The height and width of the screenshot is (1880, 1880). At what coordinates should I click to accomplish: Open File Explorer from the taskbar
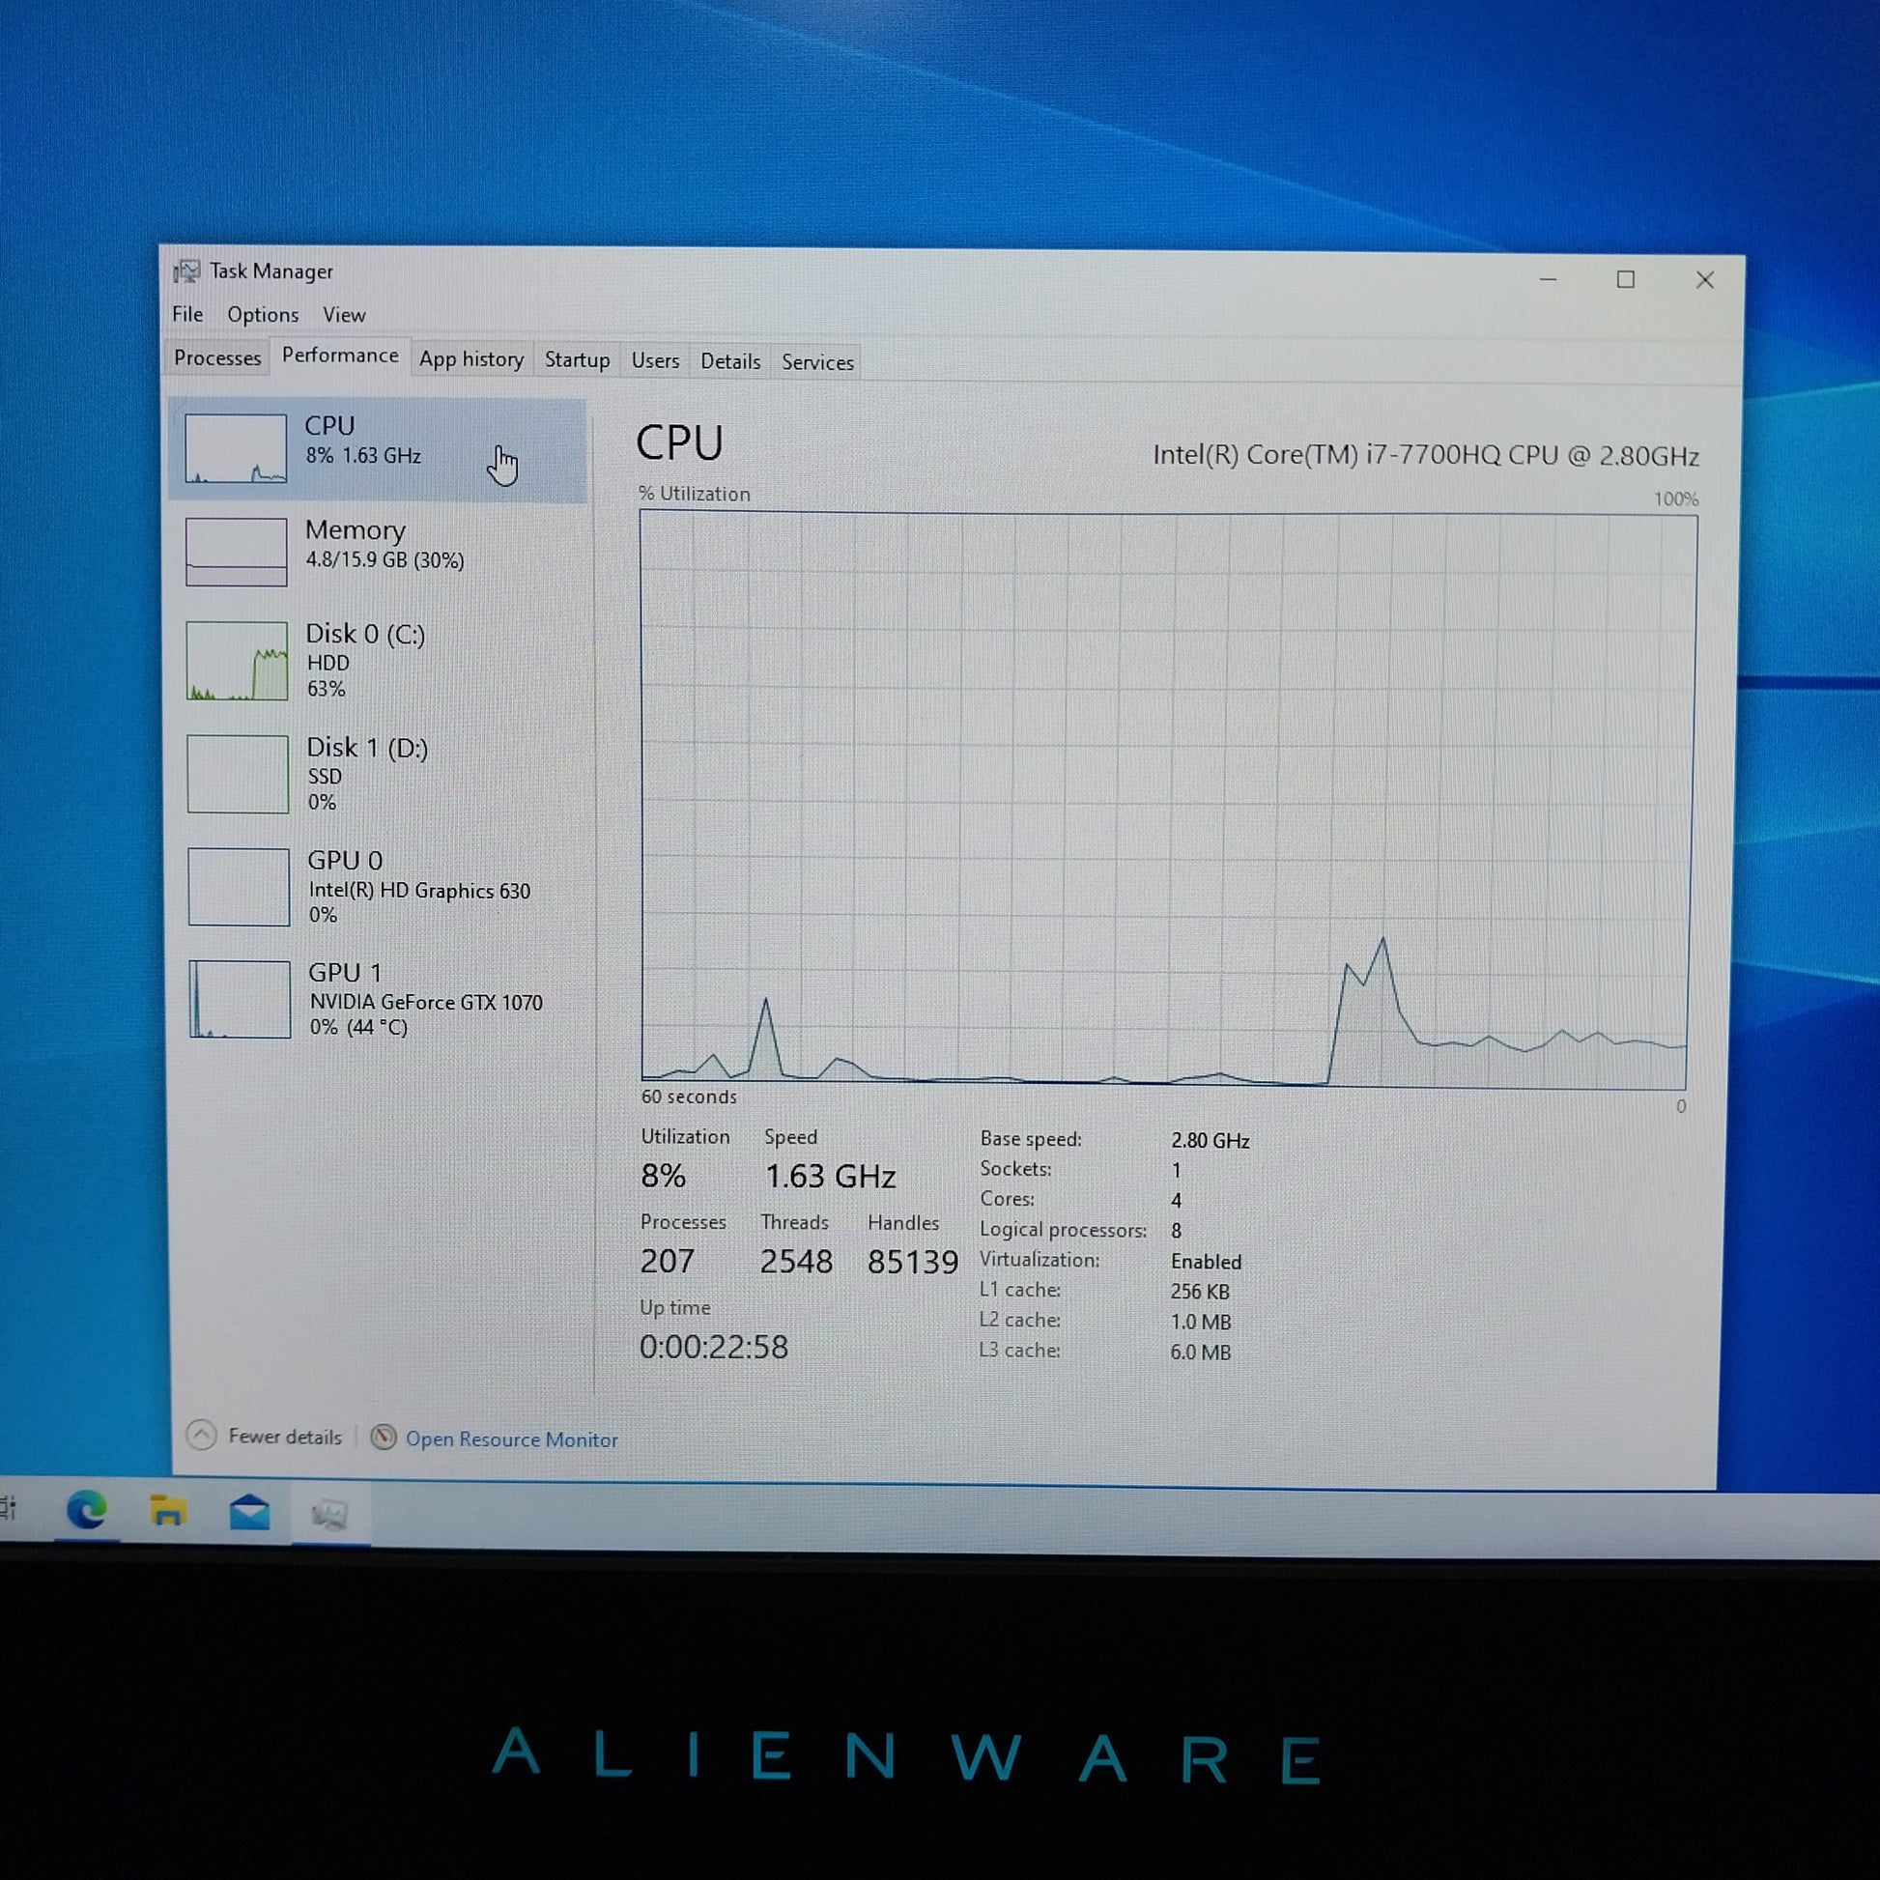(167, 1511)
